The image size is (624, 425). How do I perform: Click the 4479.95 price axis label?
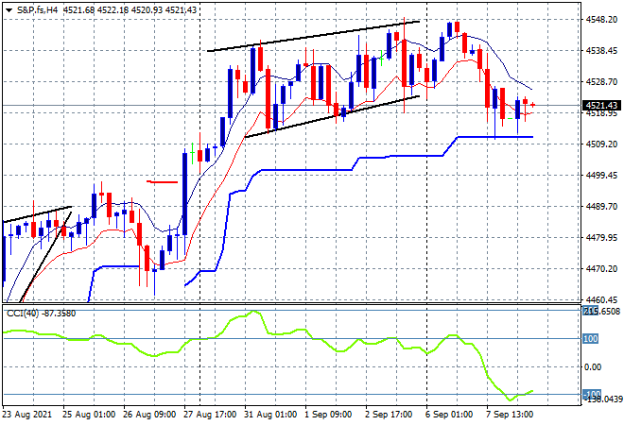pos(601,238)
